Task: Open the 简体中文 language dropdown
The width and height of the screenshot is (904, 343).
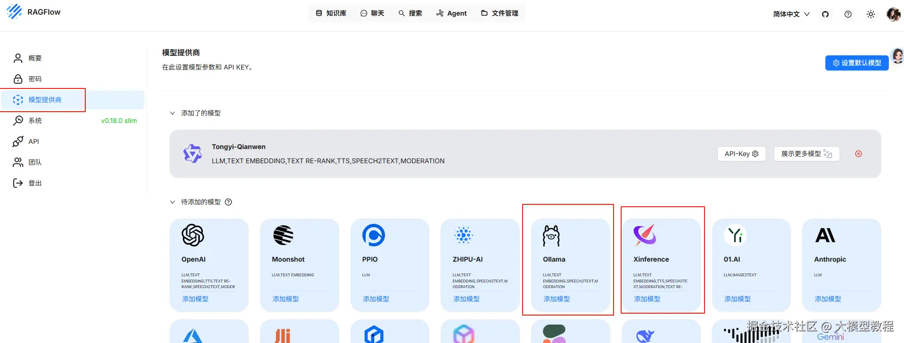Action: [791, 14]
